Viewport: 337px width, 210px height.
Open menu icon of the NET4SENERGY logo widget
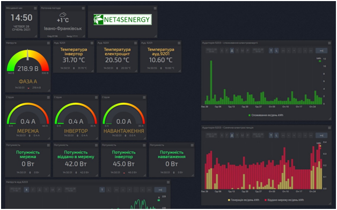click(155, 8)
